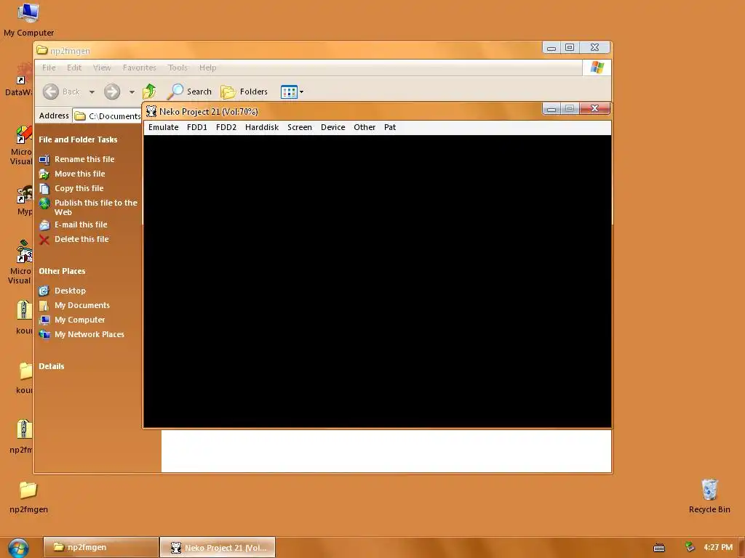Collapse the Other Places section

coord(62,271)
